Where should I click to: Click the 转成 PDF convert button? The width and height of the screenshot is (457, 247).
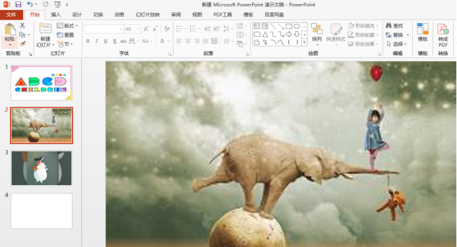pos(442,35)
